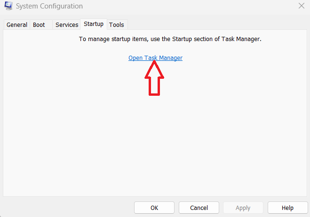Show the Tools tab

point(117,25)
